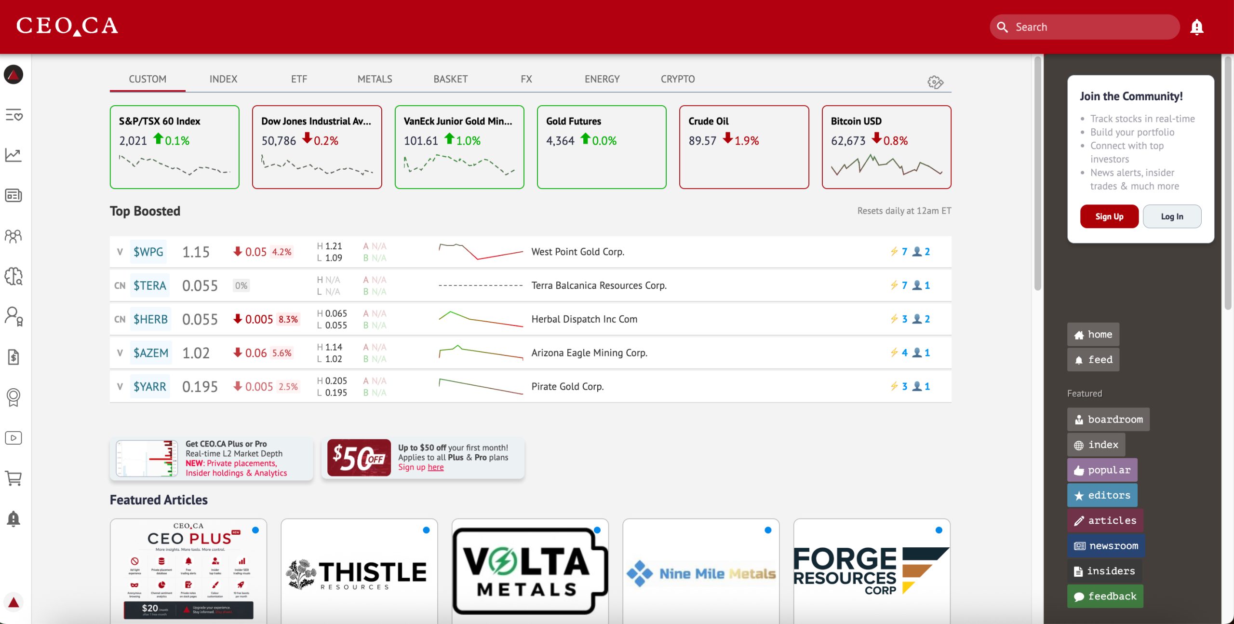This screenshot has width=1234, height=624.
Task: Open the popular channel
Action: (x=1102, y=470)
